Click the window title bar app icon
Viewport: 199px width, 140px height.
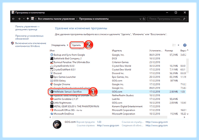click(x=13, y=13)
